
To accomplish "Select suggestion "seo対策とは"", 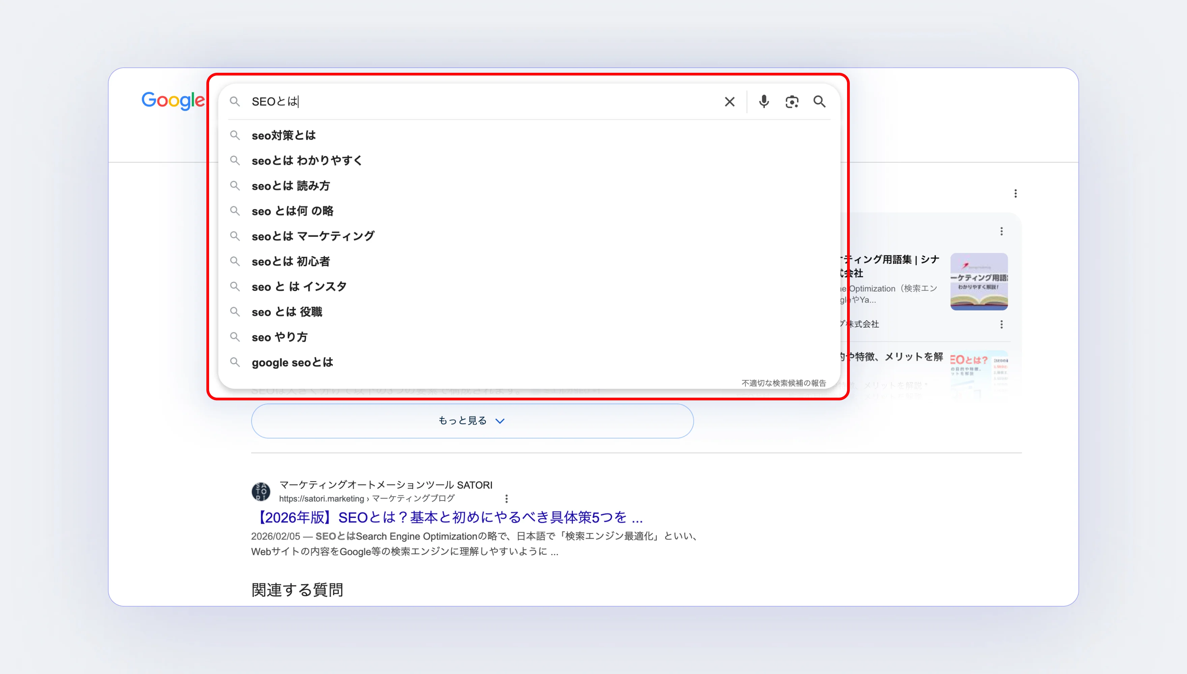I will click(x=529, y=135).
